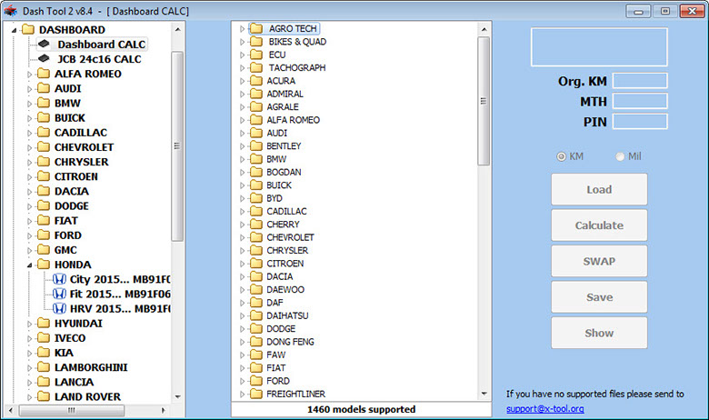Expand the AUDI node in left tree
The width and height of the screenshot is (709, 420).
point(30,89)
